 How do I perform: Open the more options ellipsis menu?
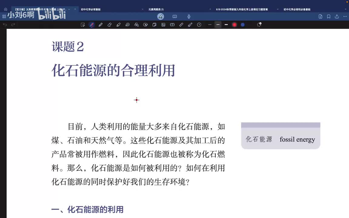click(x=345, y=16)
